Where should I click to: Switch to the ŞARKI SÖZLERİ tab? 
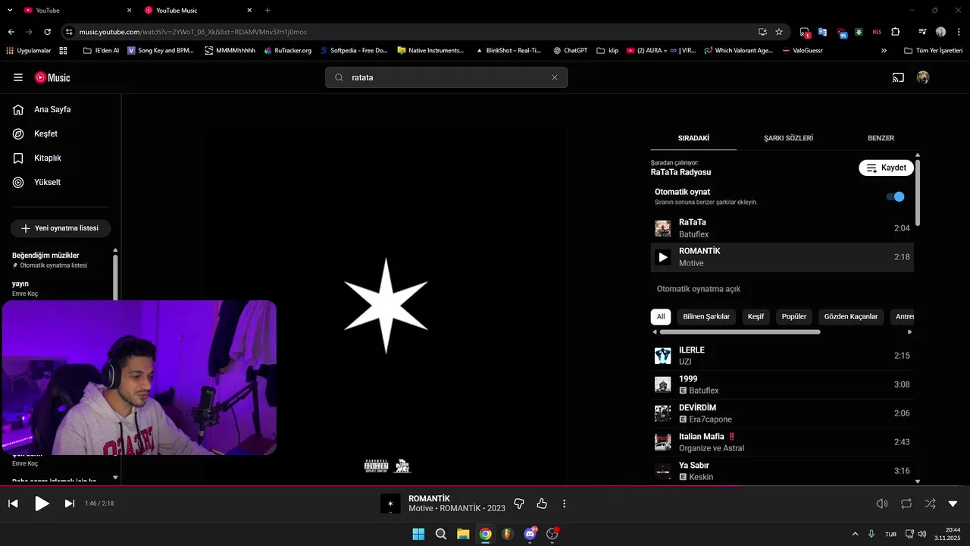(x=788, y=138)
